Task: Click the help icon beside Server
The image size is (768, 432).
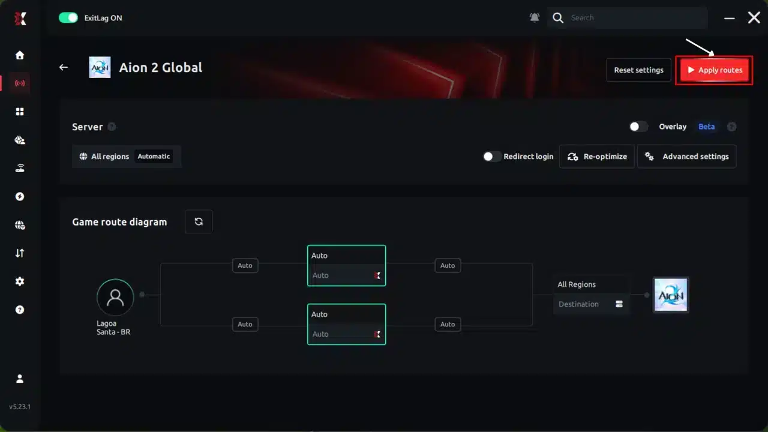Action: pyautogui.click(x=112, y=127)
